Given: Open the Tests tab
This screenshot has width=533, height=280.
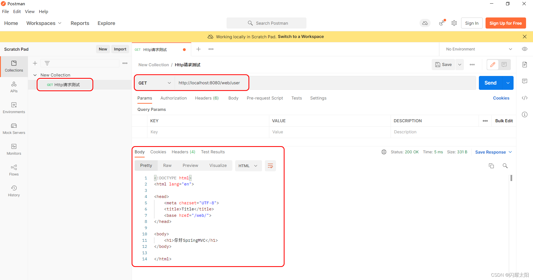Looking at the screenshot, I should (296, 98).
